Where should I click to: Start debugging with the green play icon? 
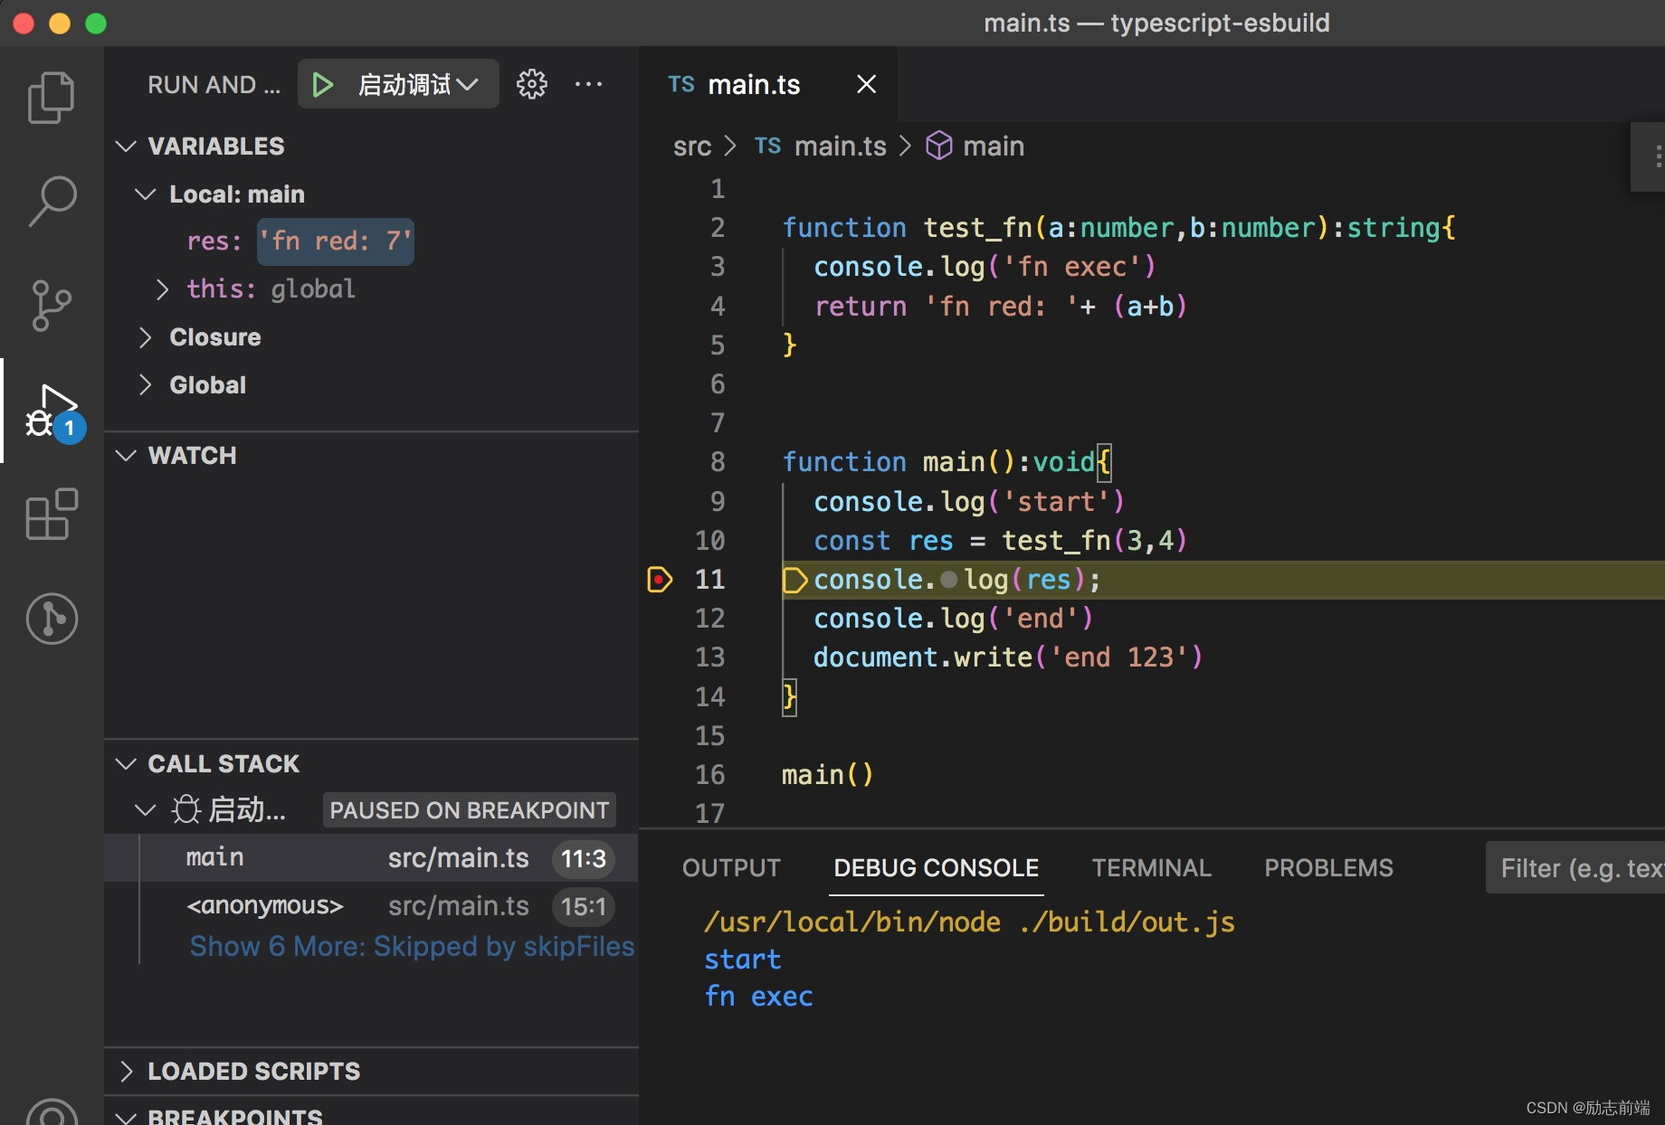(322, 85)
